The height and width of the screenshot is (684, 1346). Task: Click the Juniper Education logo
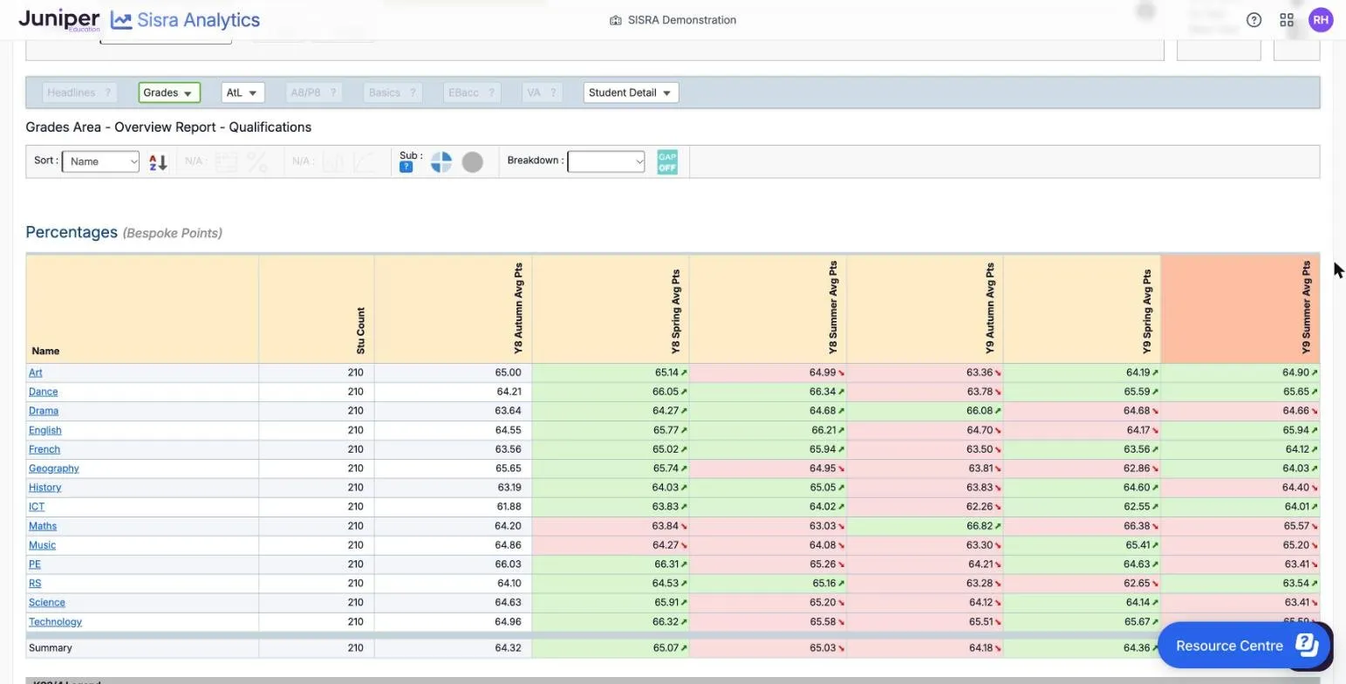[58, 20]
